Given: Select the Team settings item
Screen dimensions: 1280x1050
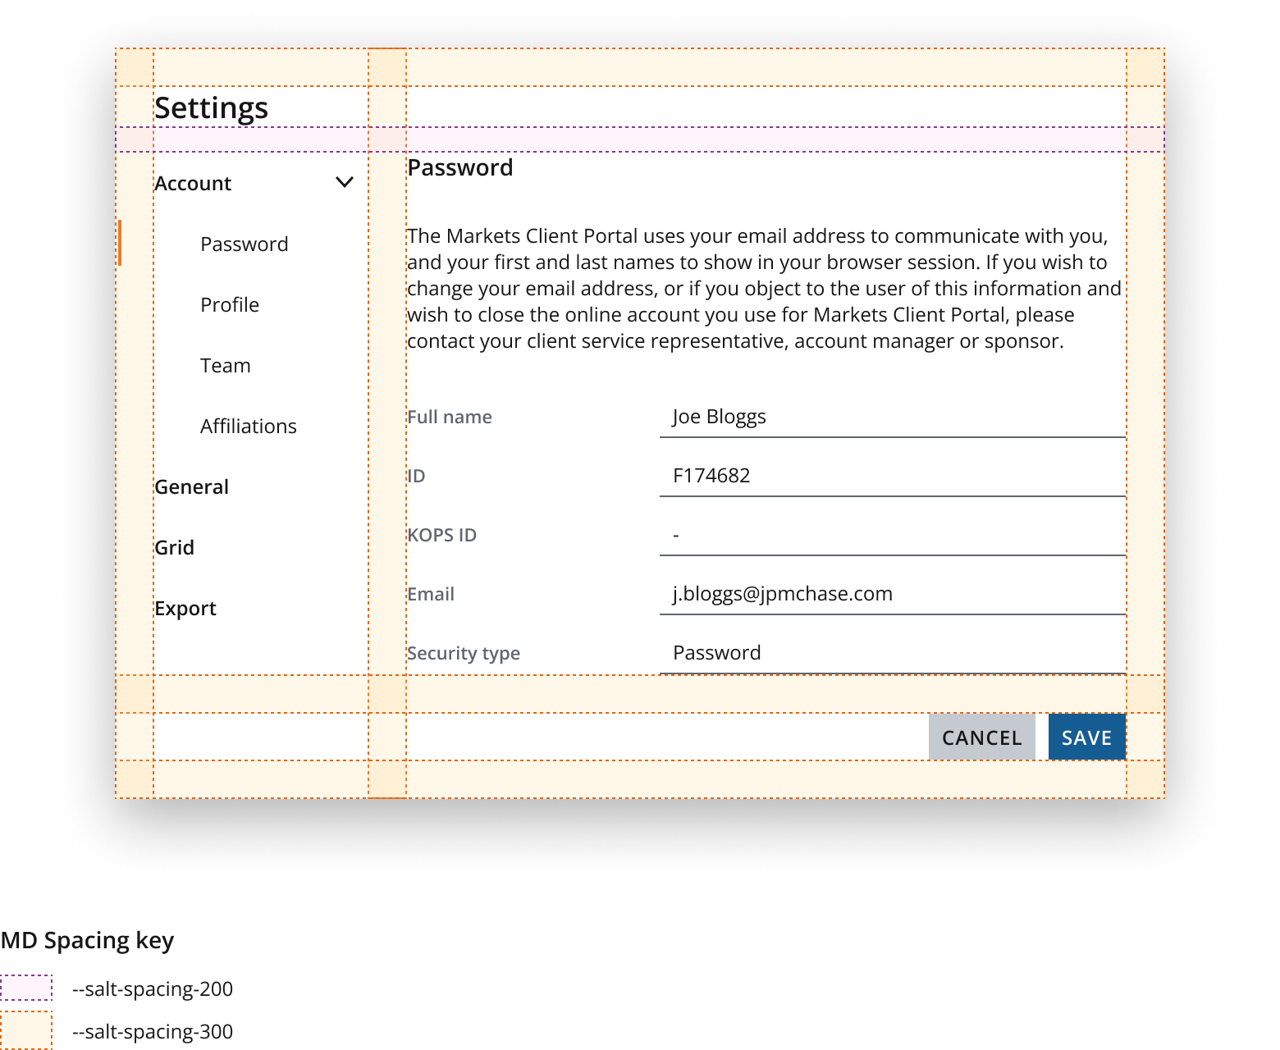Looking at the screenshot, I should (225, 365).
